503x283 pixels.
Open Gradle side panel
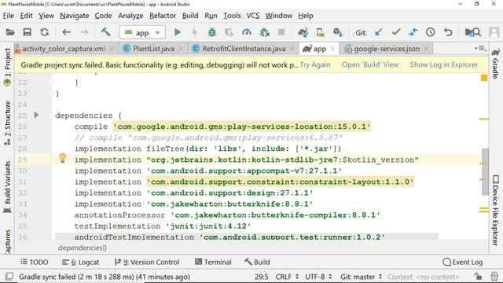(x=495, y=64)
